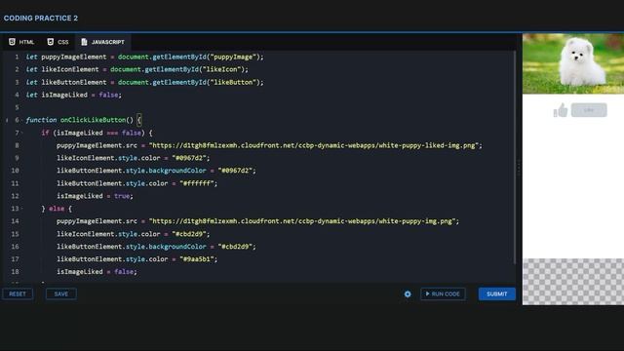Click "likeButtonElement" on line 3
Viewport: 624px width, 351px height.
(74, 82)
